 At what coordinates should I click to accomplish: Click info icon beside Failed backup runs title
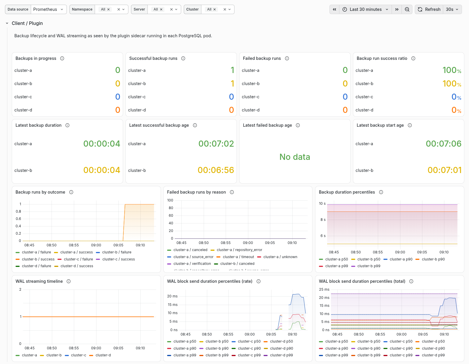(287, 58)
